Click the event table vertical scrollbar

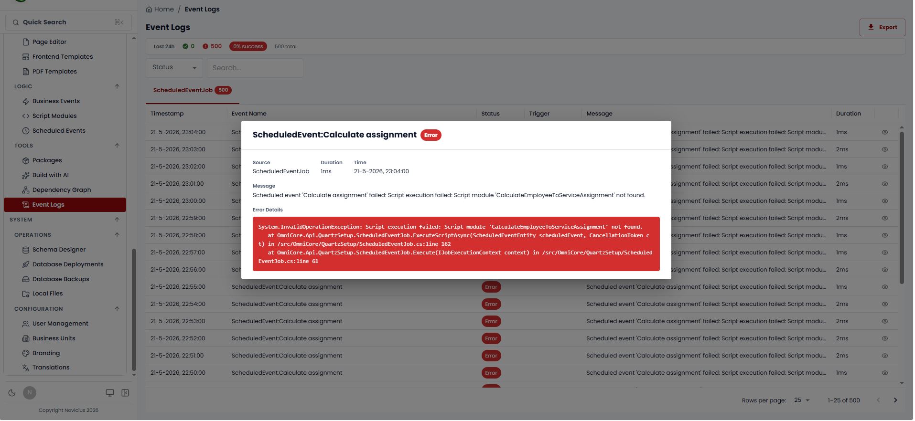pyautogui.click(x=902, y=208)
